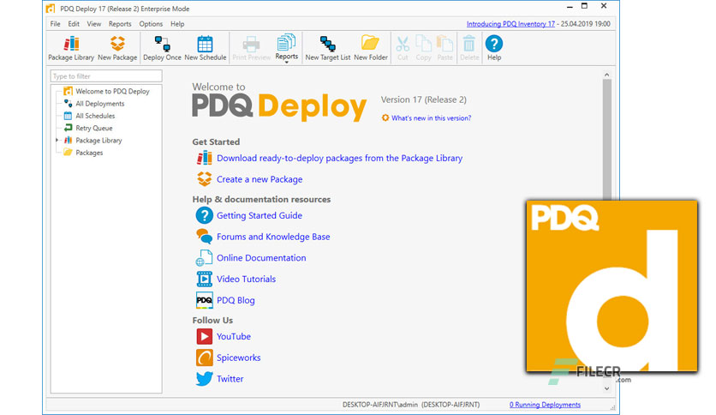
Task: Click Download ready-to-deploy packages link
Action: click(339, 158)
